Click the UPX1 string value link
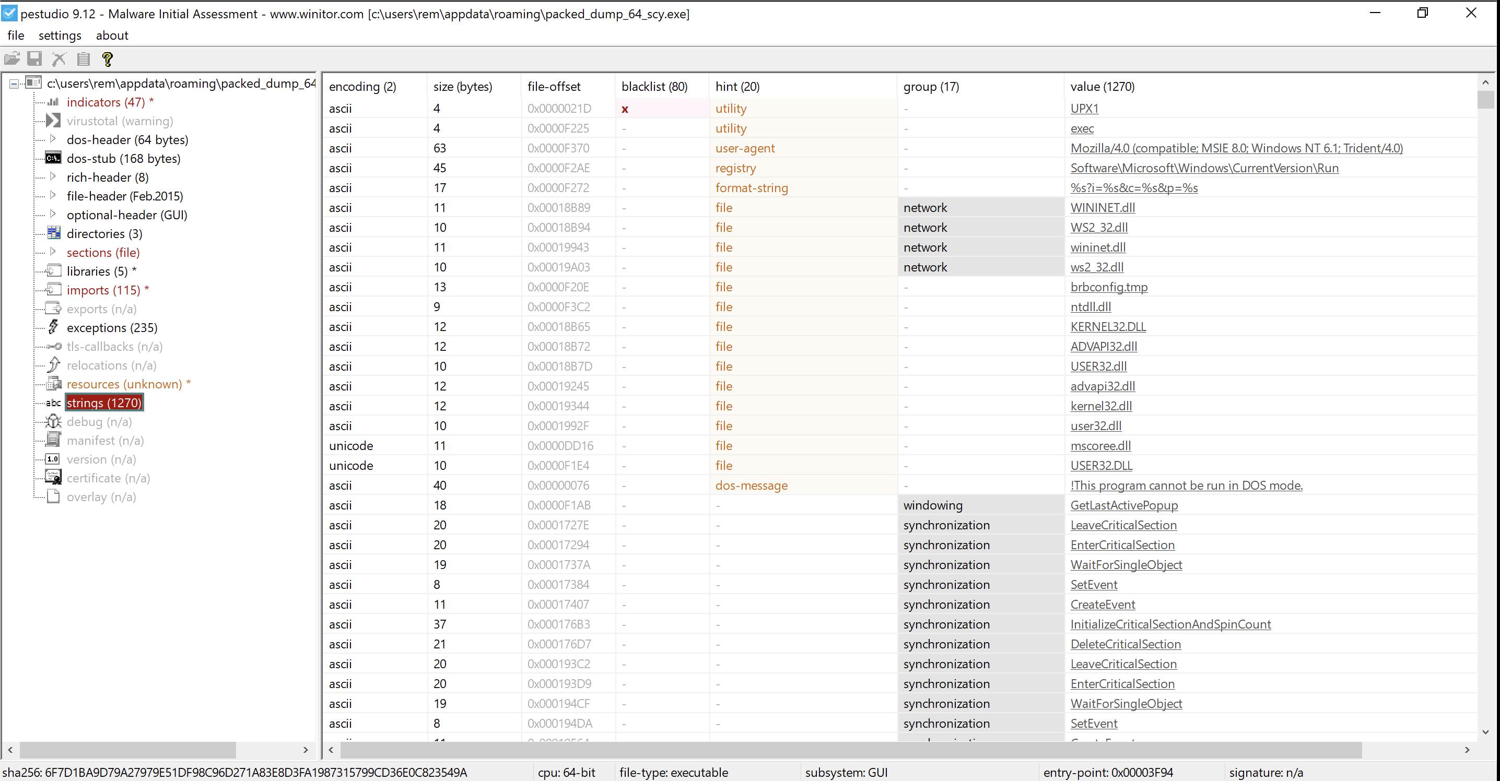The image size is (1500, 781). tap(1084, 108)
